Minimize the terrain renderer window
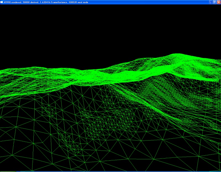Screen dimensions: 221x172 [211, 2]
